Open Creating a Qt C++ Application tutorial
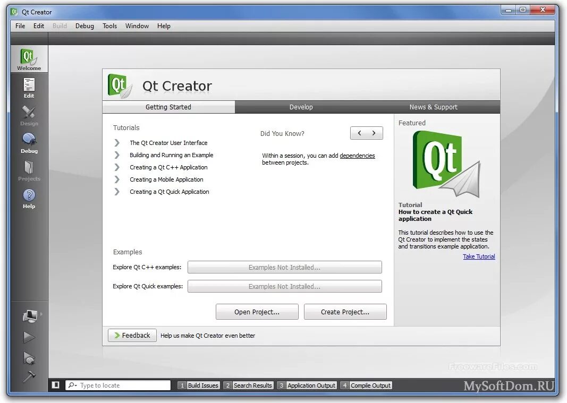Screen dimensions: 567x403 pos(168,167)
